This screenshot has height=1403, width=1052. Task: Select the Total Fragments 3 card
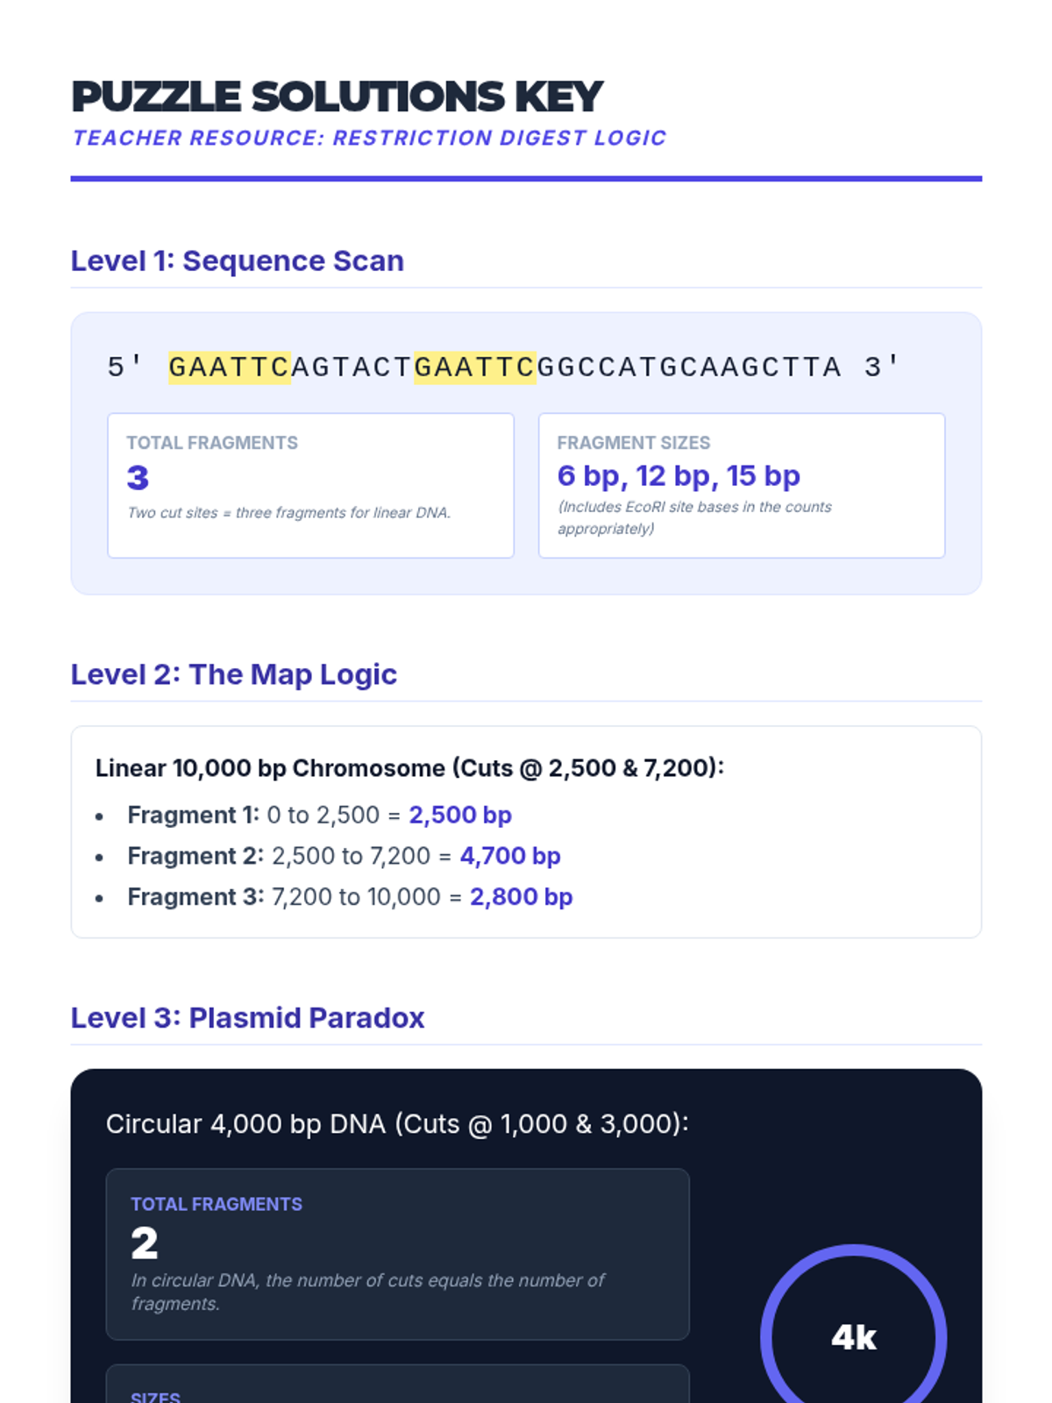[x=310, y=485]
